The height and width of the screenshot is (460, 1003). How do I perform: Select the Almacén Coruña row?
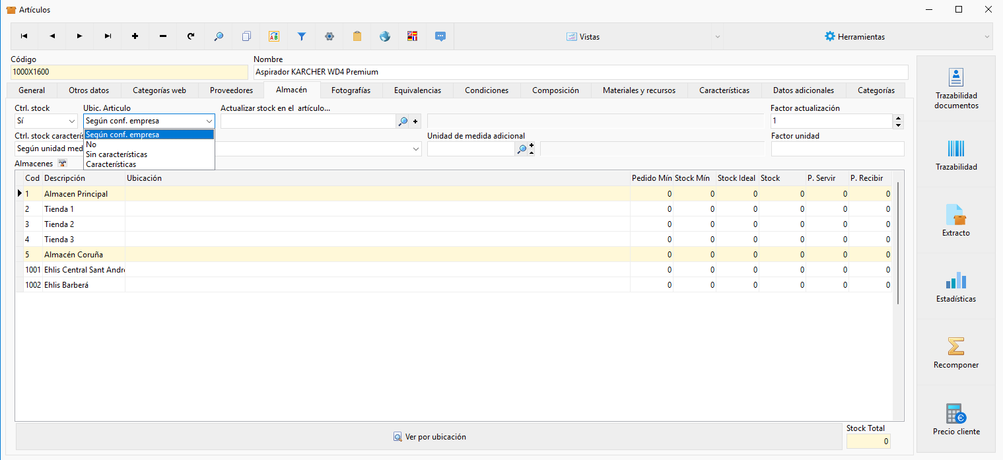pos(454,255)
